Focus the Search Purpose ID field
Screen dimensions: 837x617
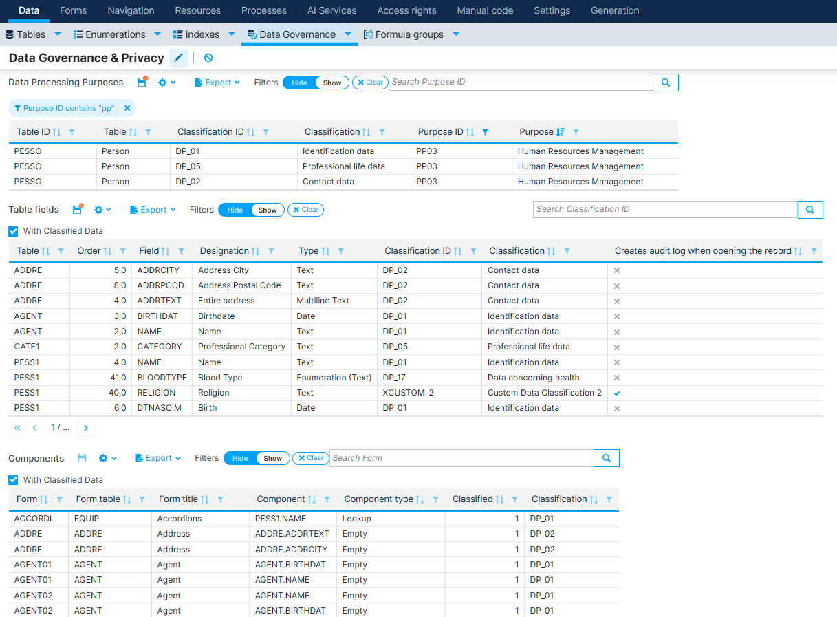521,82
